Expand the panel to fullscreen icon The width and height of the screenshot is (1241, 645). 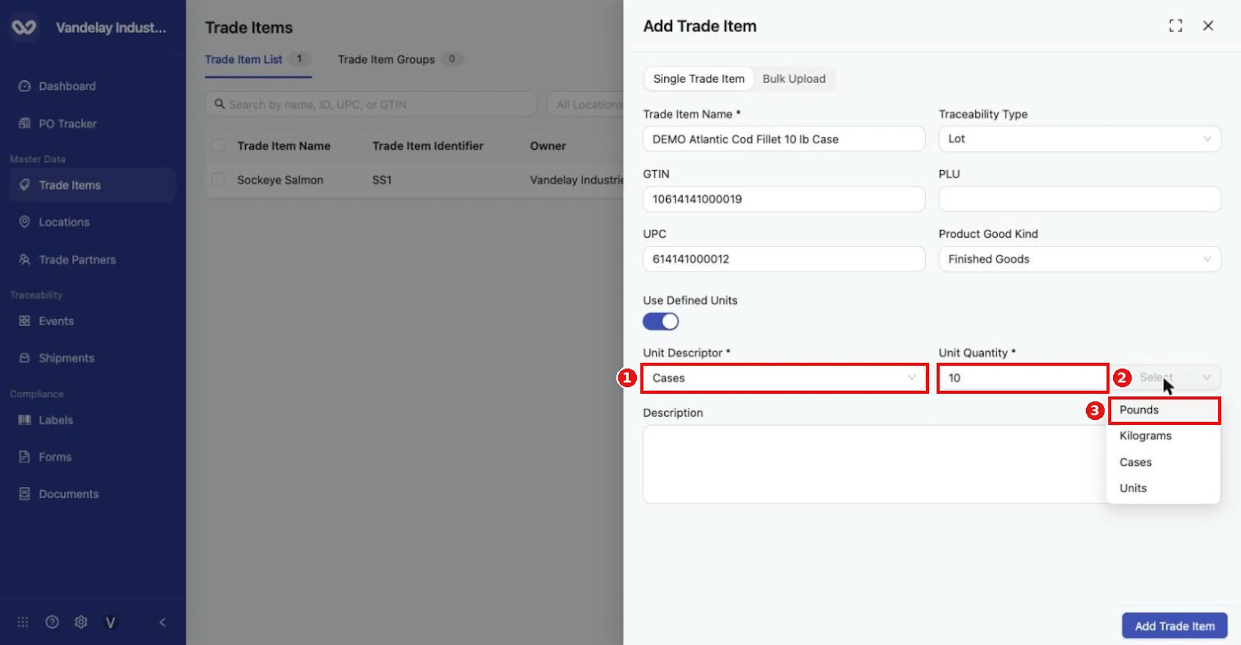[x=1175, y=26]
